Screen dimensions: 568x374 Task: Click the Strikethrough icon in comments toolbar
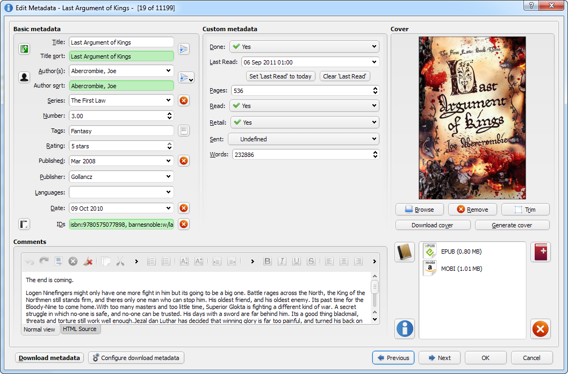pyautogui.click(x=311, y=261)
